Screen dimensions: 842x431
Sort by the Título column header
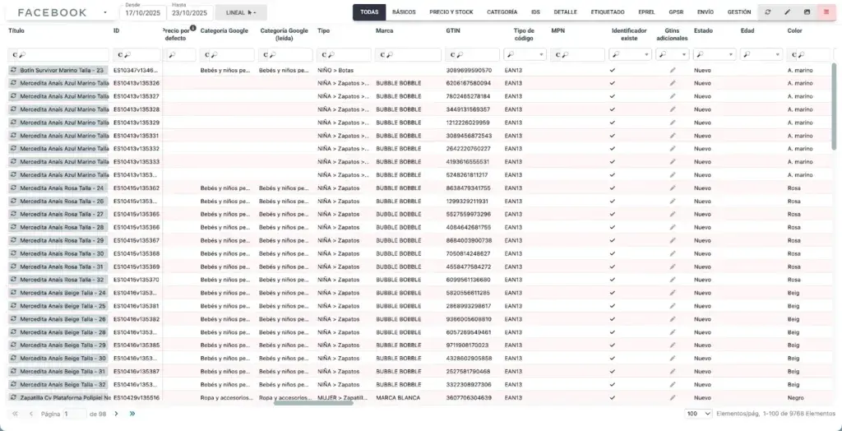16,31
